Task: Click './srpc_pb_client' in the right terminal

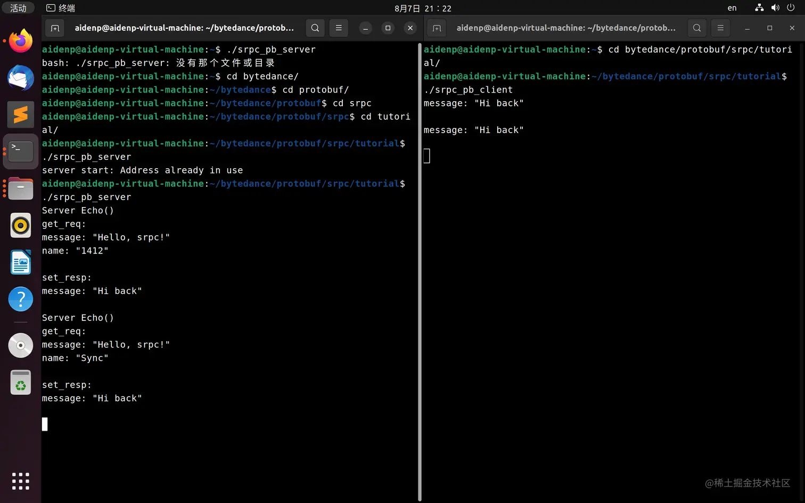Action: click(x=469, y=90)
